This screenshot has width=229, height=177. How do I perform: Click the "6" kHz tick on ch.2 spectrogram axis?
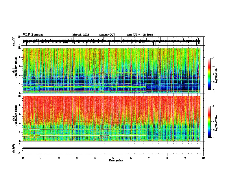(20, 114)
